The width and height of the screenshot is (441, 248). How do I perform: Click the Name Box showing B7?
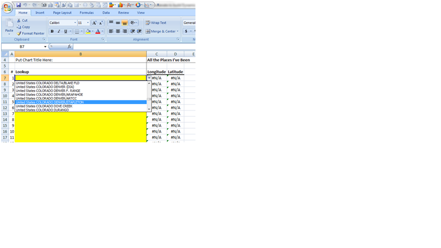pyautogui.click(x=22, y=47)
